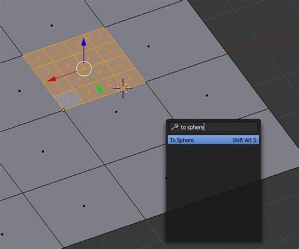The image size is (299, 249).
Task: Select the dotted active face in the selection
Action: (x=68, y=99)
